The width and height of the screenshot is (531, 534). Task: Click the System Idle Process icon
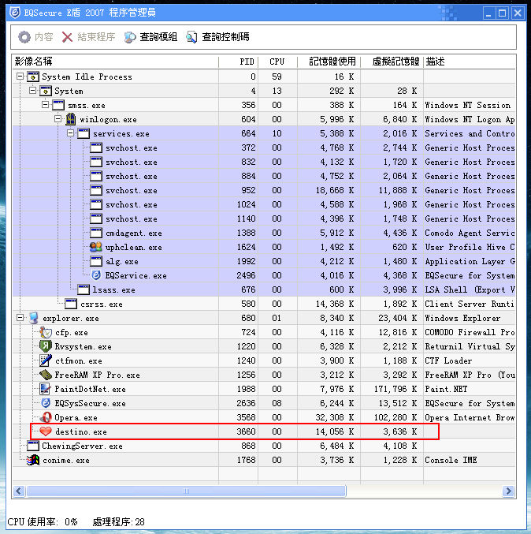(33, 77)
